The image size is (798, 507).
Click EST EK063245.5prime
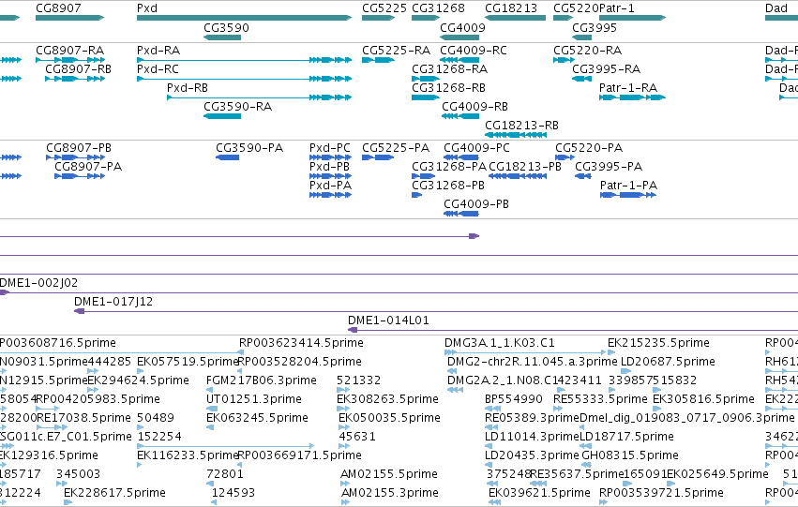(x=257, y=418)
